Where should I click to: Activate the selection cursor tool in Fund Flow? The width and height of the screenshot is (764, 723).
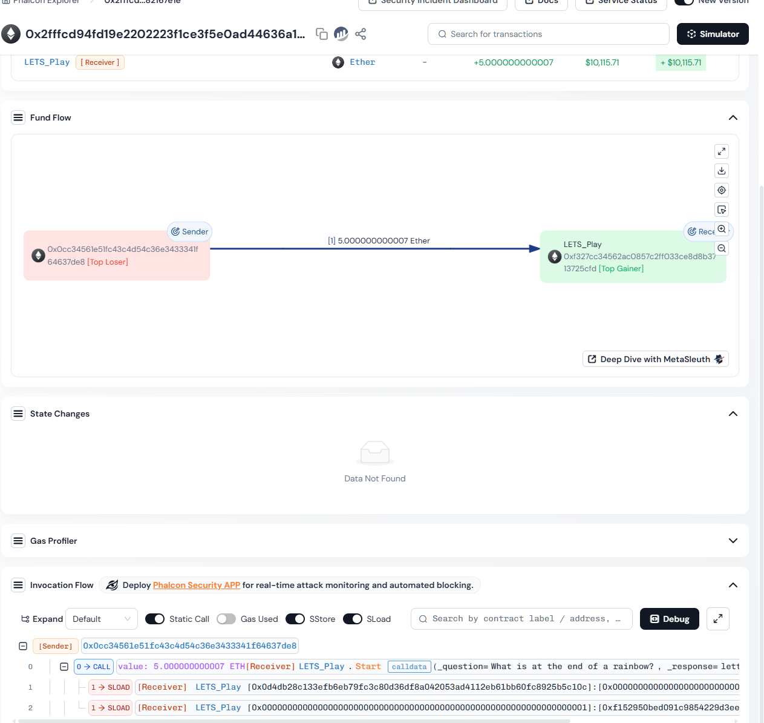click(722, 210)
